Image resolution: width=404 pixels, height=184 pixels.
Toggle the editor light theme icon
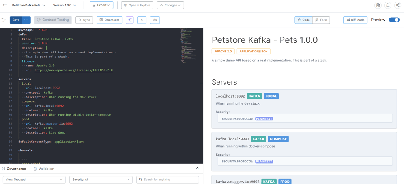[142, 20]
